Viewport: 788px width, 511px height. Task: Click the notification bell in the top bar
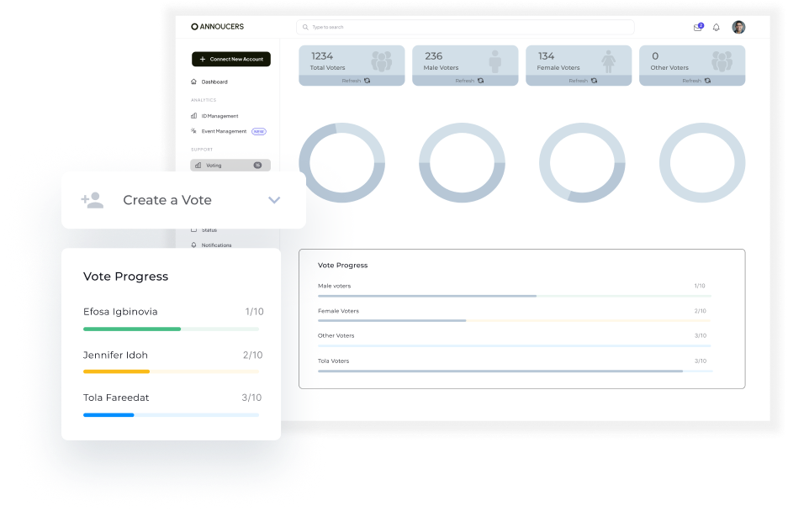pos(717,27)
